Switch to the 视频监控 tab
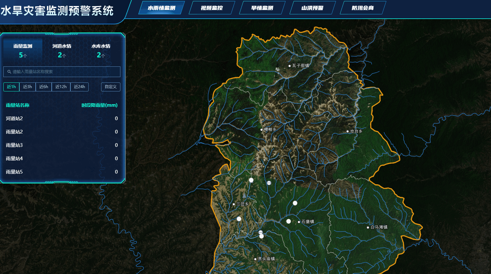Viewport: 491px width, 274px height. (212, 8)
